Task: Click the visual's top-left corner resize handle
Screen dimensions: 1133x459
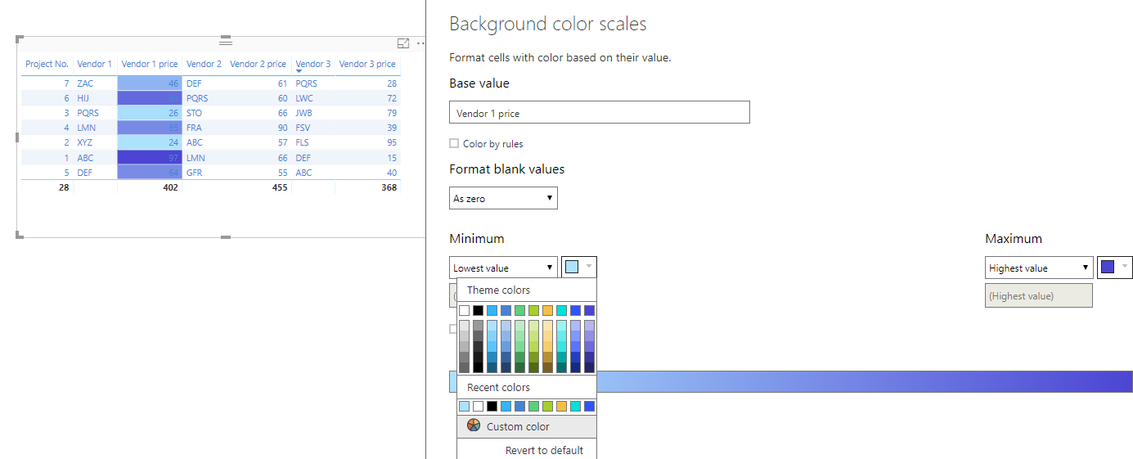Action: click(20, 39)
